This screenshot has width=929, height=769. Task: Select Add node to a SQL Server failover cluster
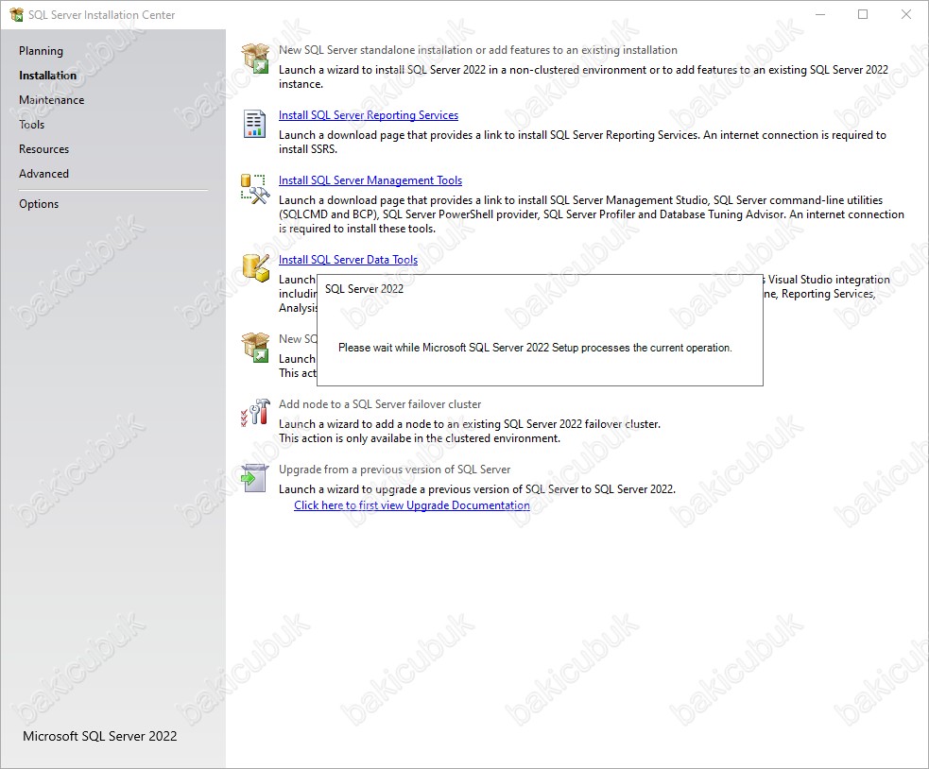click(x=380, y=404)
